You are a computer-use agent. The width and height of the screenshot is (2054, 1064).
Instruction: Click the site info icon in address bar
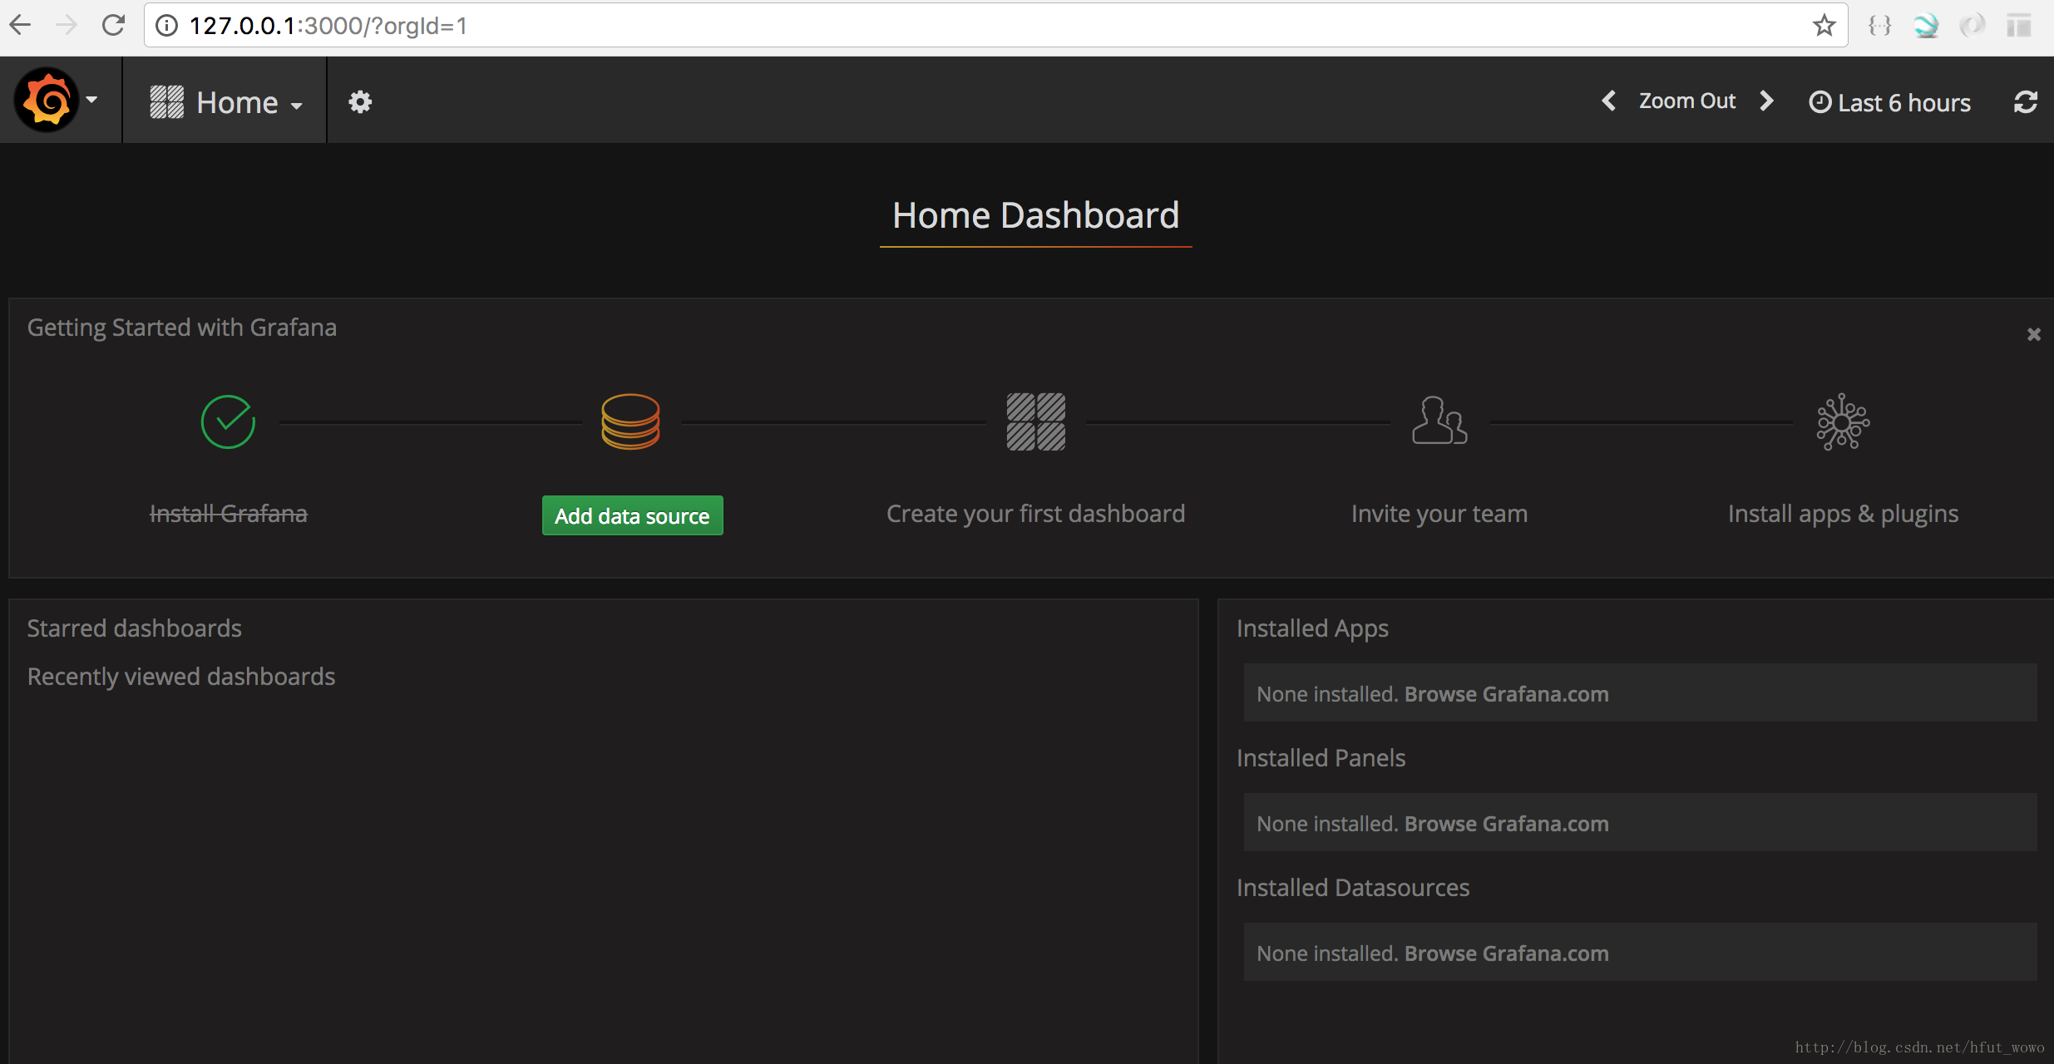(x=167, y=26)
